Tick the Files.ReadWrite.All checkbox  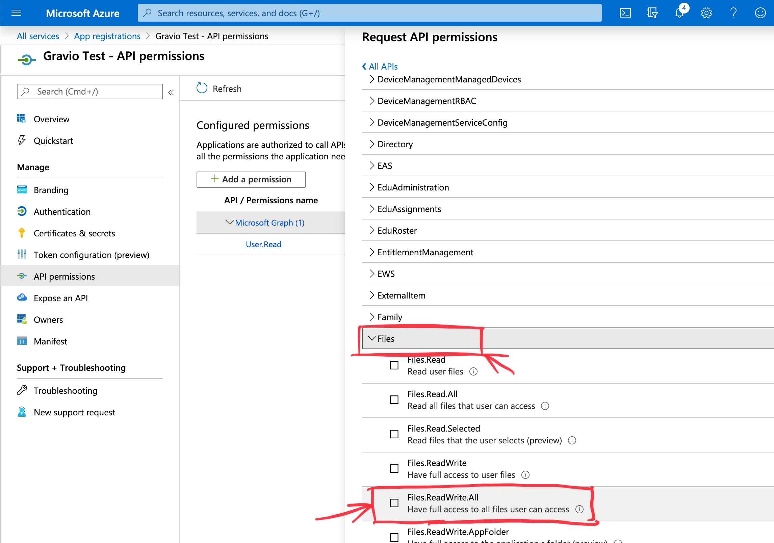(394, 503)
